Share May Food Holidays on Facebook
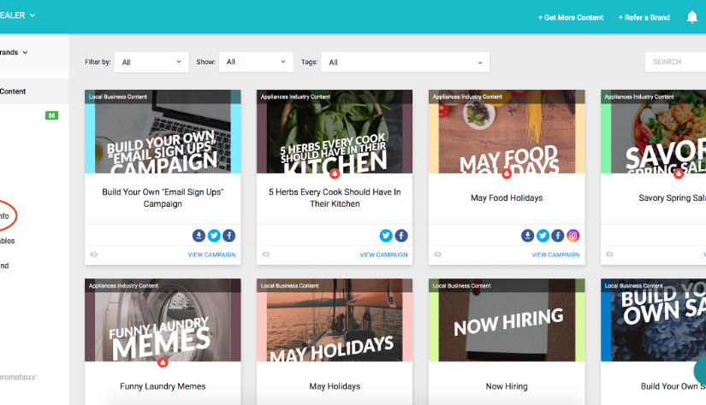This screenshot has width=706, height=405. (557, 236)
